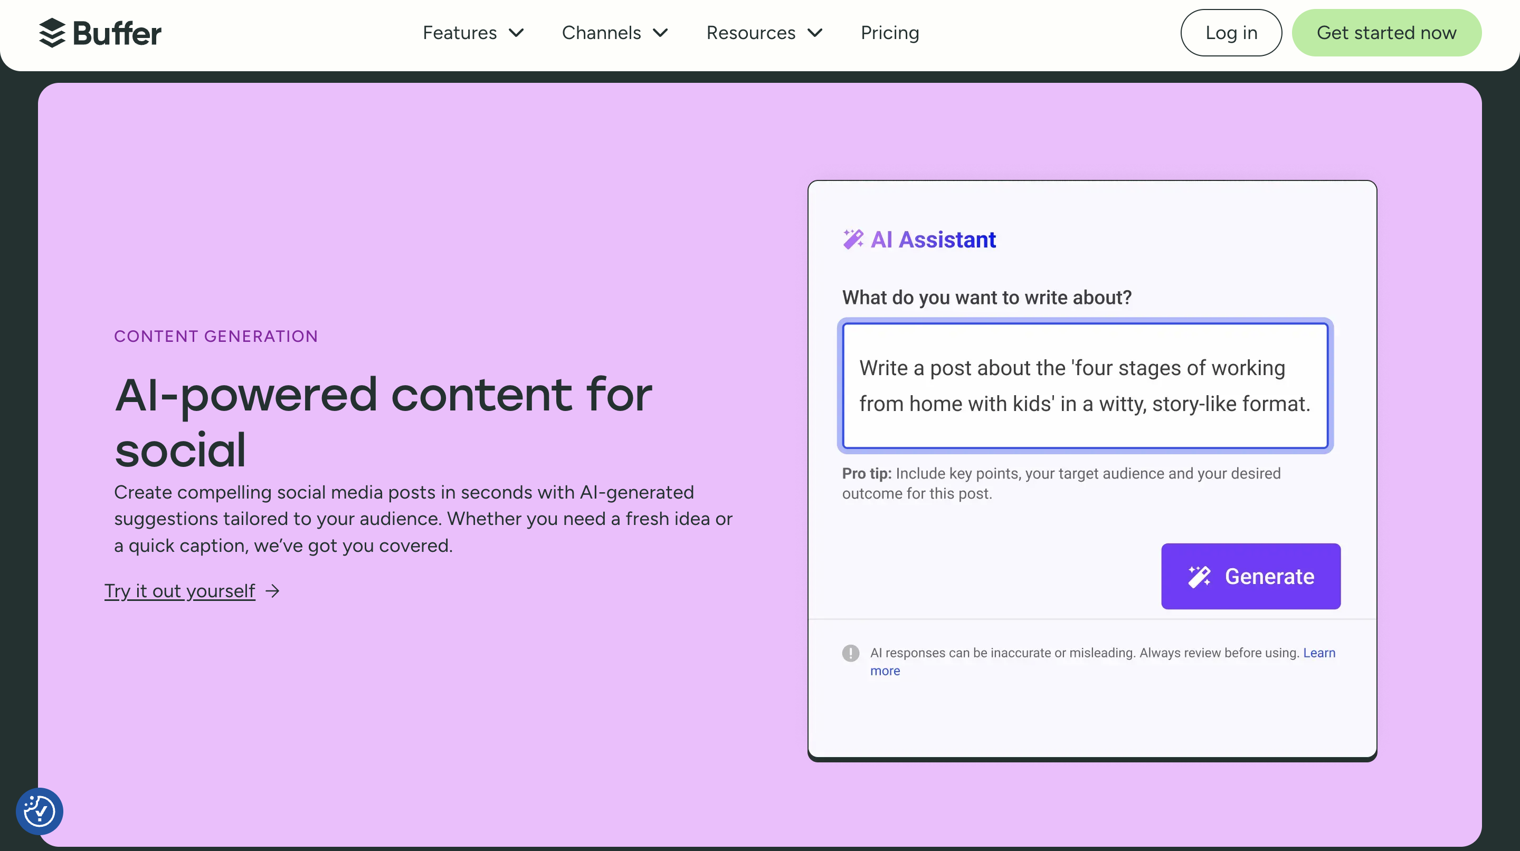Click the Buffer wordmark text

click(117, 34)
